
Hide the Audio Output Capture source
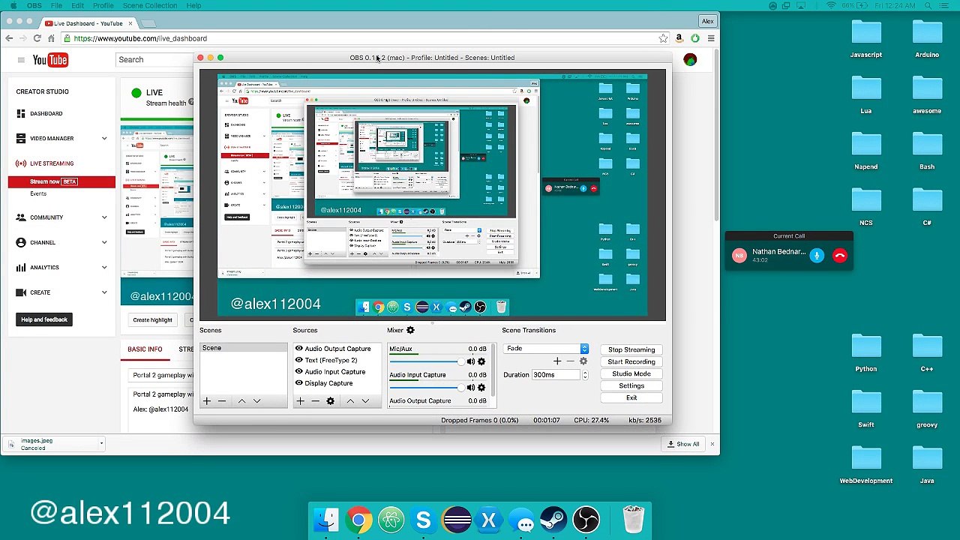point(298,349)
